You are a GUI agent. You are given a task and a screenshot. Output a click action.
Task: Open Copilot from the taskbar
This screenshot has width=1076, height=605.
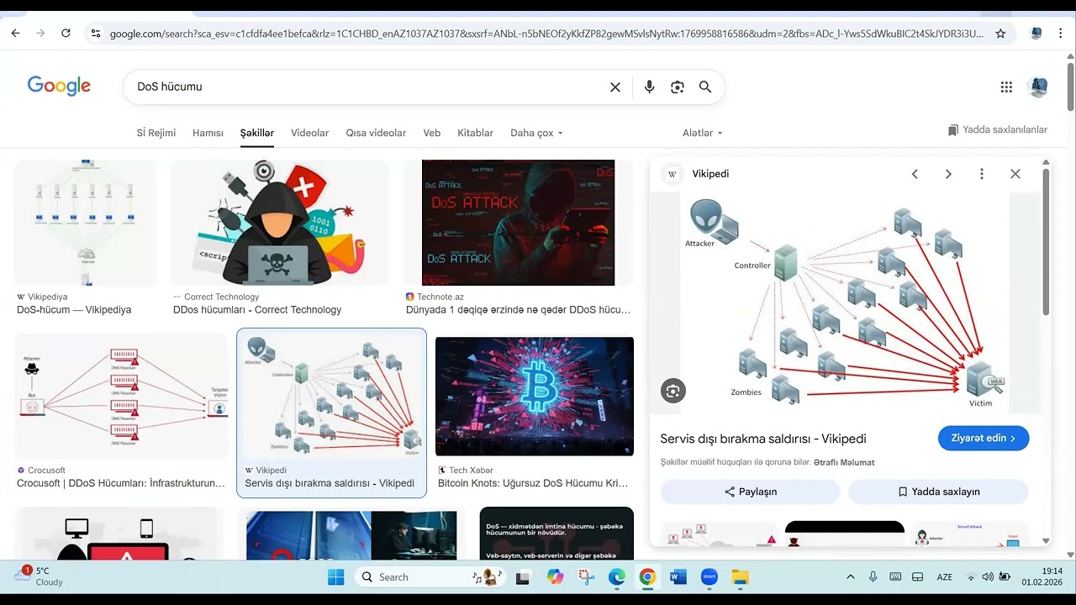(555, 577)
